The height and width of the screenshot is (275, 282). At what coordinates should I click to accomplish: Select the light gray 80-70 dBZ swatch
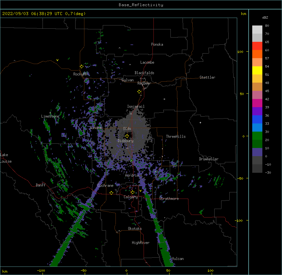point(257,29)
